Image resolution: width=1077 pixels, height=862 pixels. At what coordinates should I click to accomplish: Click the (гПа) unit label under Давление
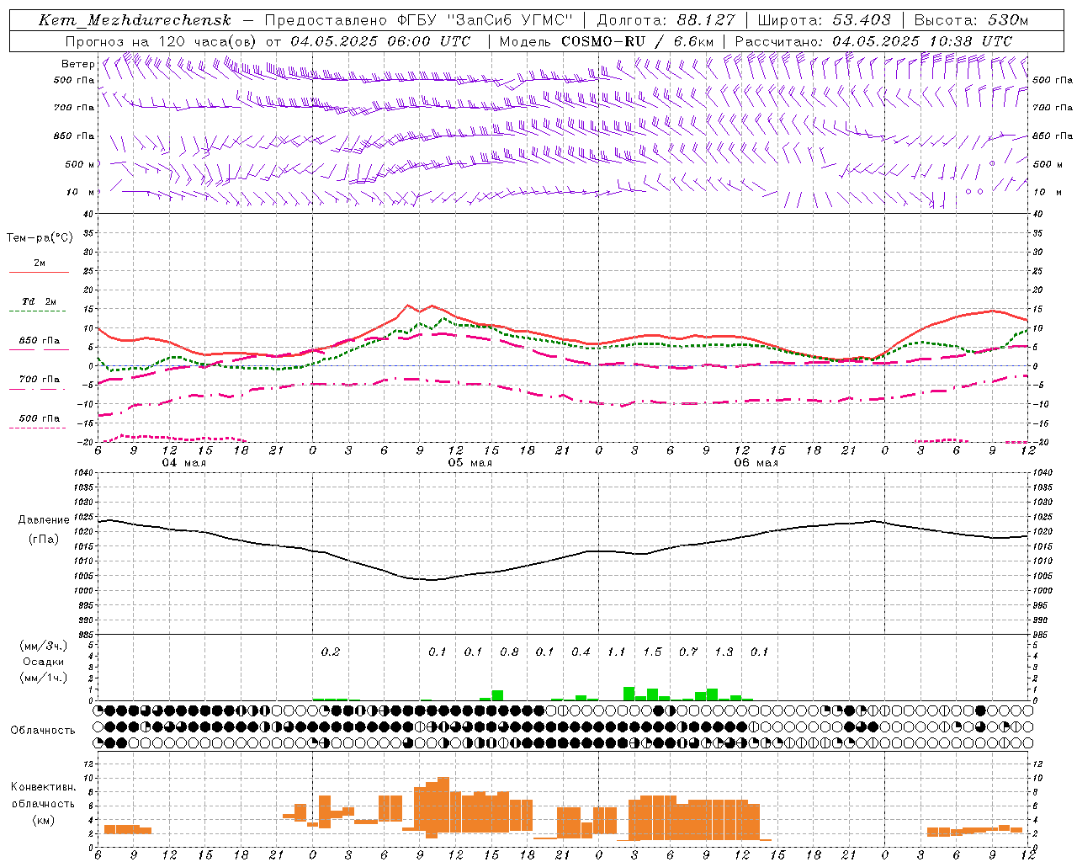click(44, 540)
